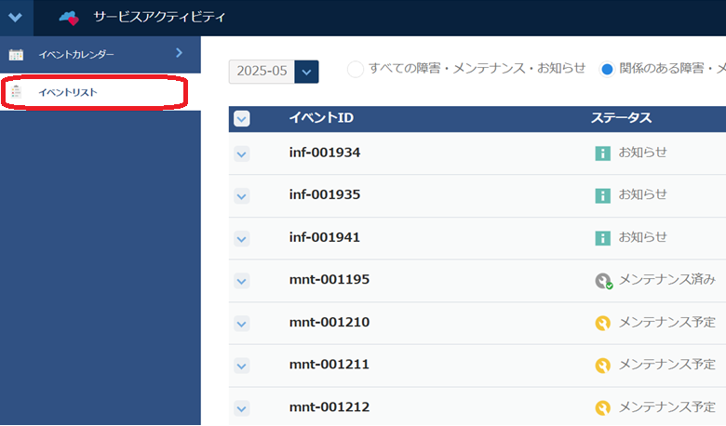
Task: Click the イベントID column header
Action: point(321,118)
